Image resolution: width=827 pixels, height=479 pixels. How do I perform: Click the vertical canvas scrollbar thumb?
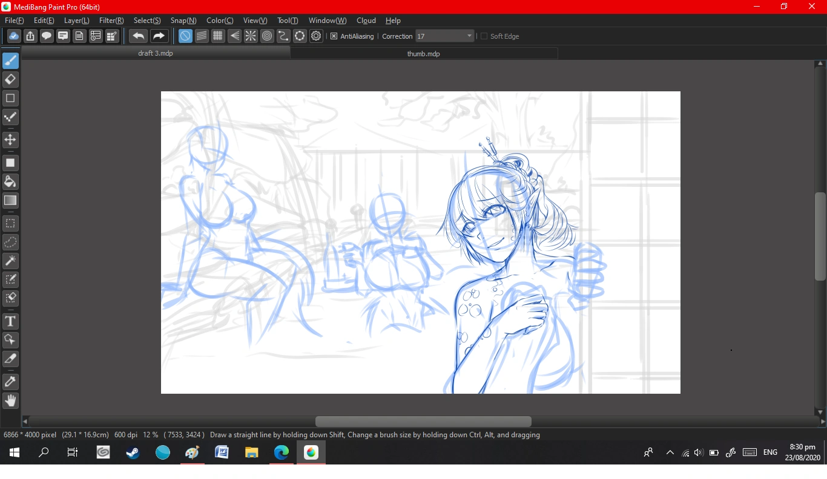(820, 236)
